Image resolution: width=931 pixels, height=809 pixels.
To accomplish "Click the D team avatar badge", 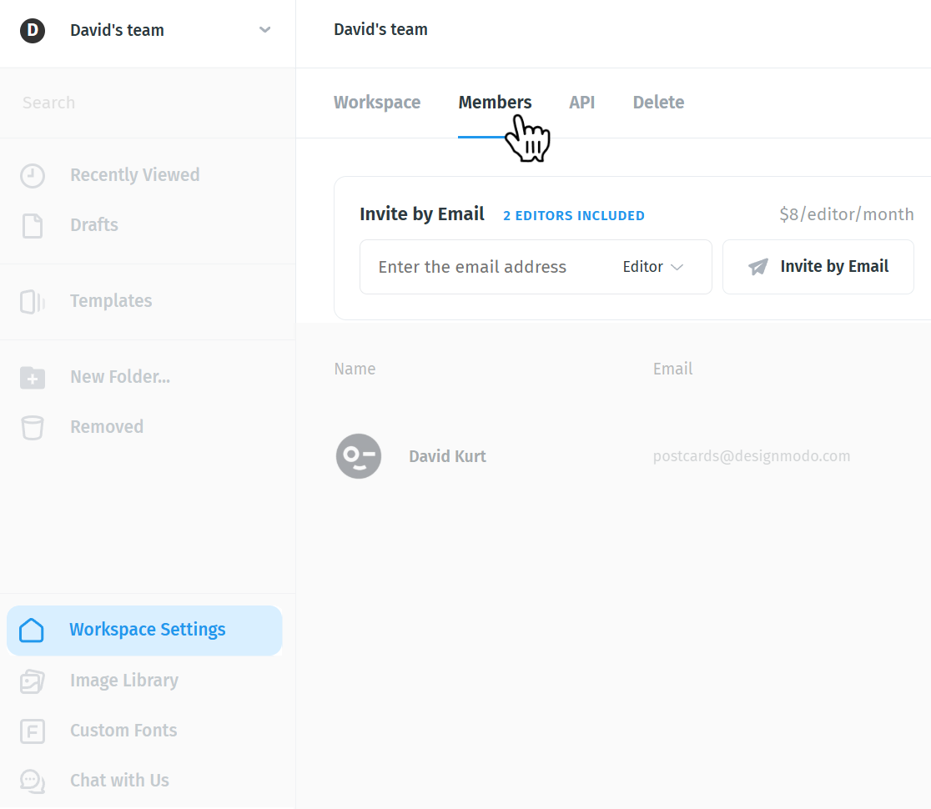I will [33, 30].
